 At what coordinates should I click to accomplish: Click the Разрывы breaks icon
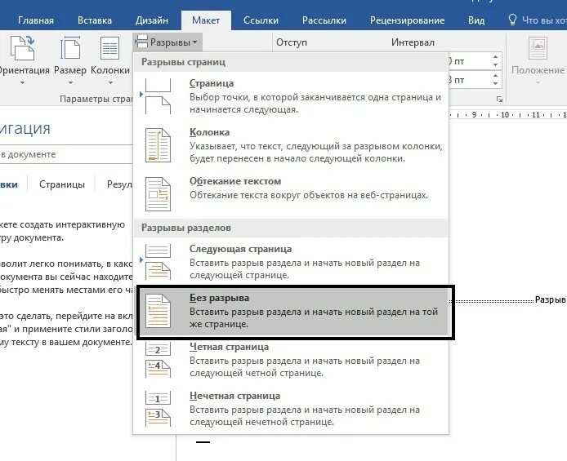(141, 42)
